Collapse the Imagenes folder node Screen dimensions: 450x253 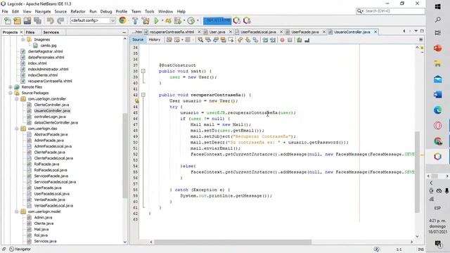23,39
